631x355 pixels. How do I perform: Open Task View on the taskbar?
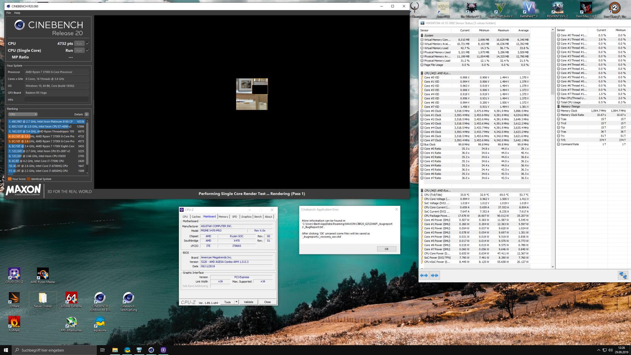pyautogui.click(x=103, y=350)
